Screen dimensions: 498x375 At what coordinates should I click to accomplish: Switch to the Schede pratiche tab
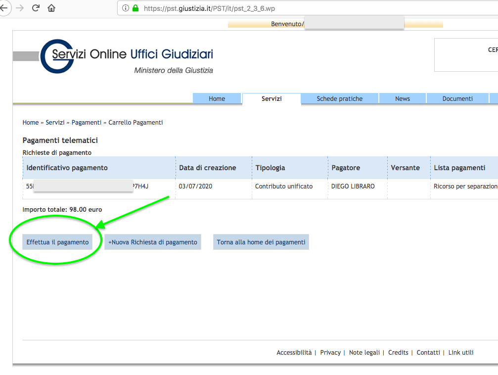[340, 98]
